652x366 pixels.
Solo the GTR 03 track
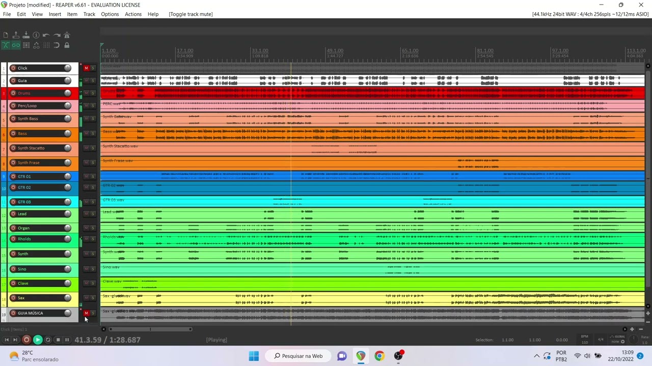tap(93, 202)
